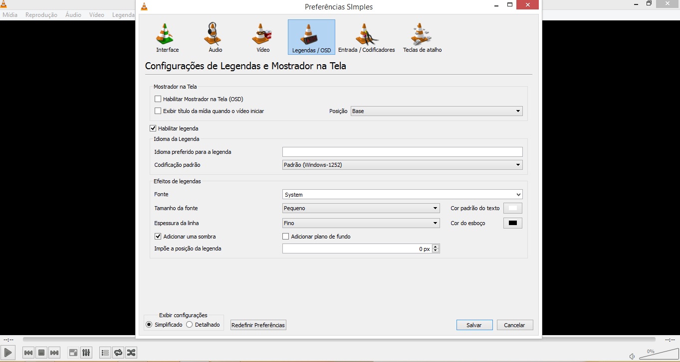Click the Idioma preferido para a legenda field
This screenshot has width=680, height=362.
pos(402,152)
